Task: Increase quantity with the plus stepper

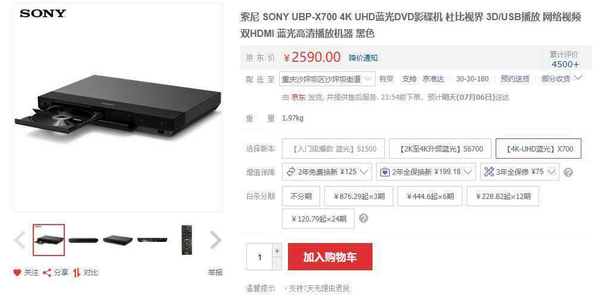Action: click(277, 251)
